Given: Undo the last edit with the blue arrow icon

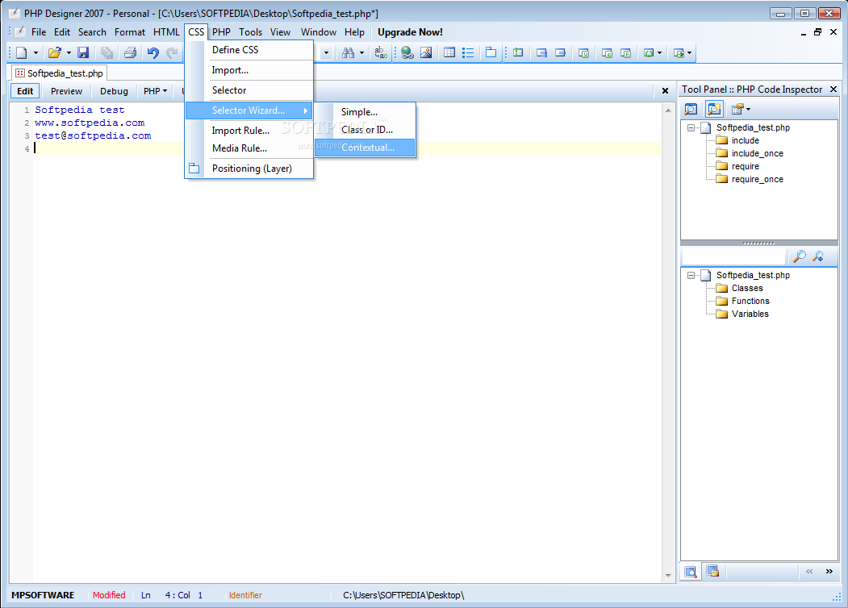Looking at the screenshot, I should point(153,52).
